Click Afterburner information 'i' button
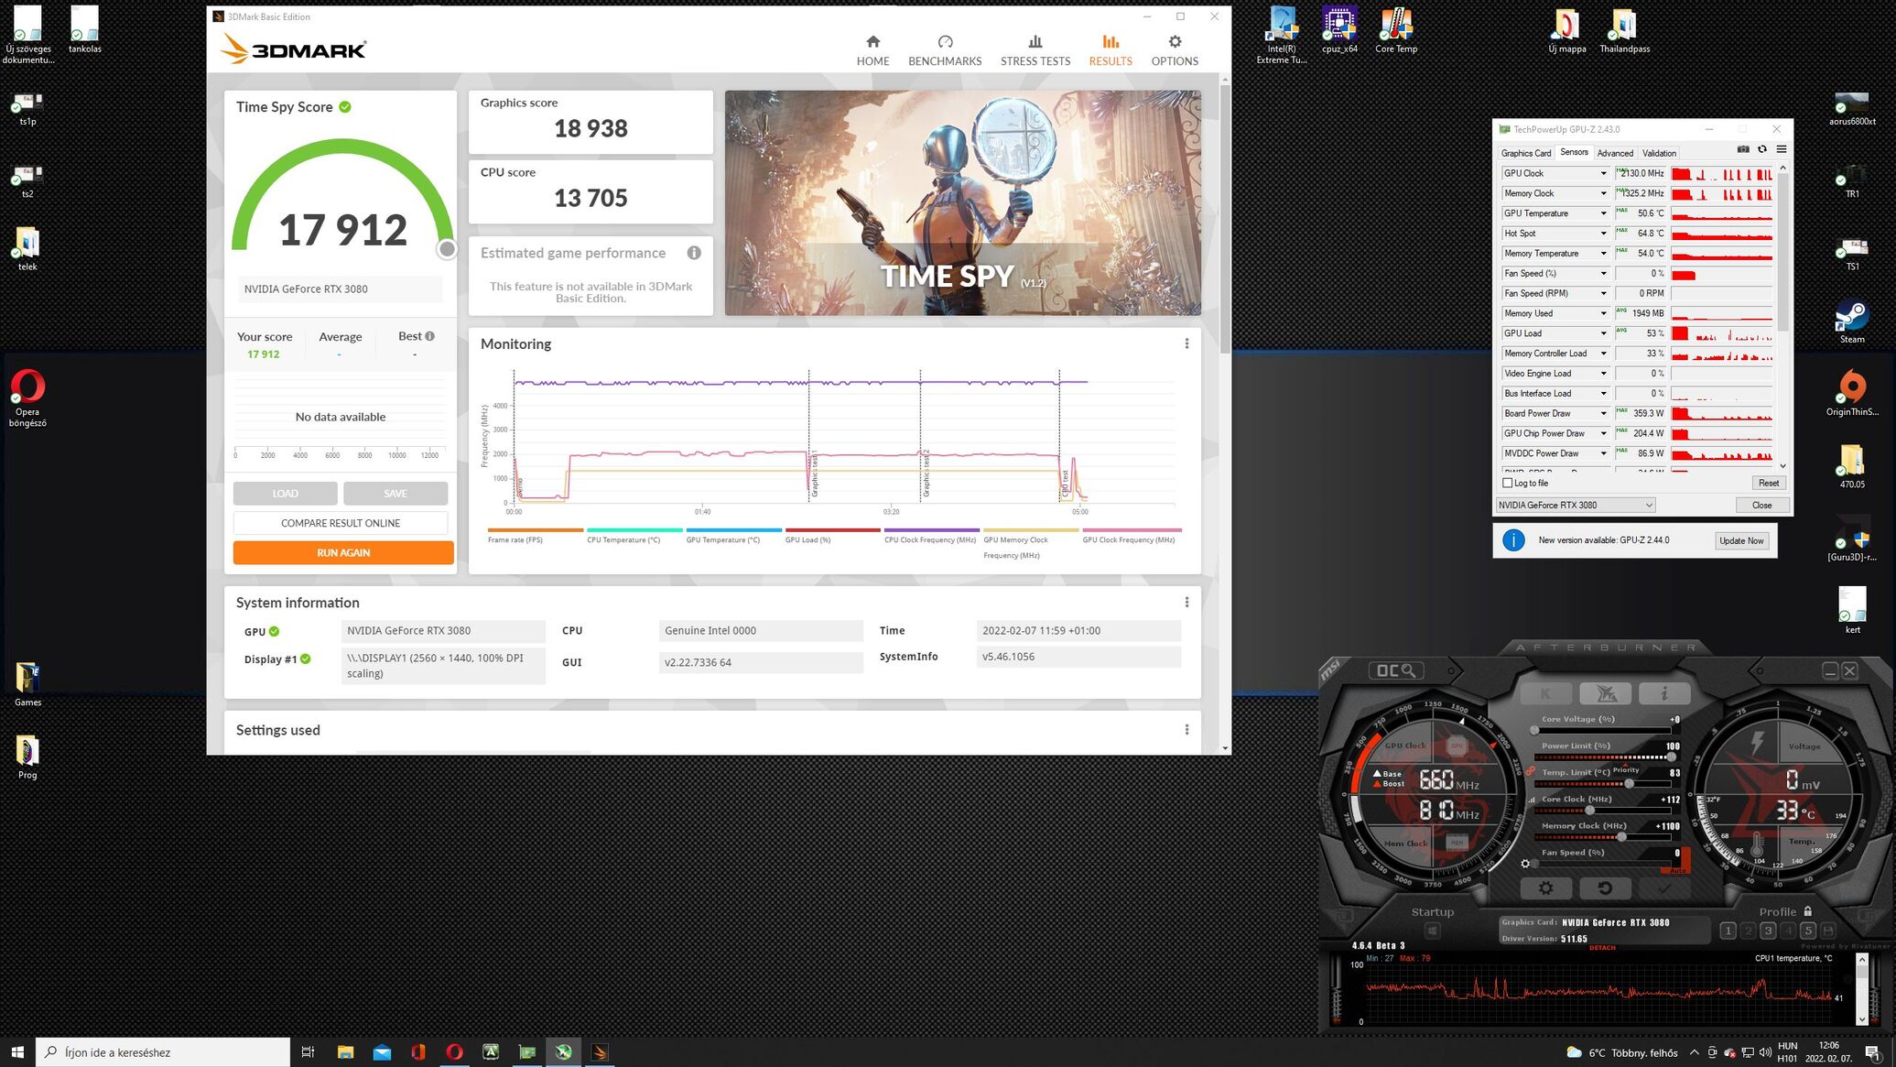 click(x=1663, y=693)
